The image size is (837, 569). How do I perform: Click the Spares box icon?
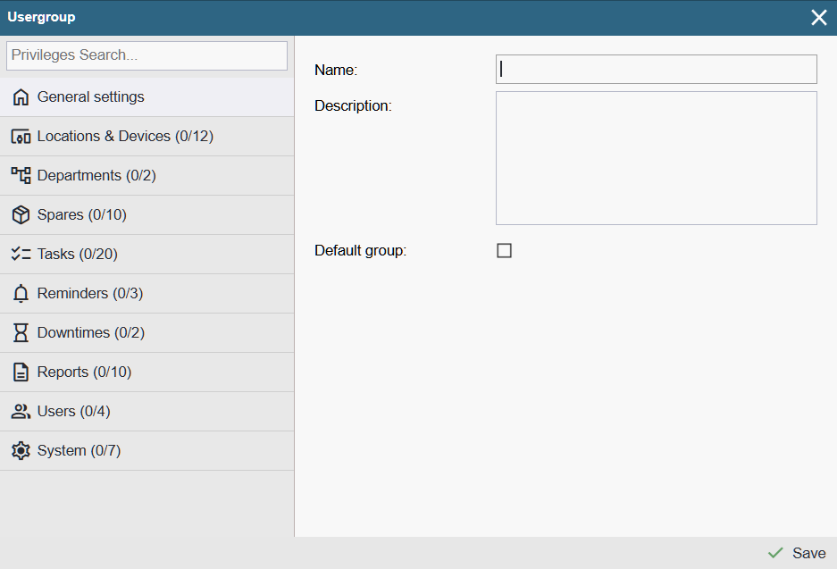click(x=21, y=215)
